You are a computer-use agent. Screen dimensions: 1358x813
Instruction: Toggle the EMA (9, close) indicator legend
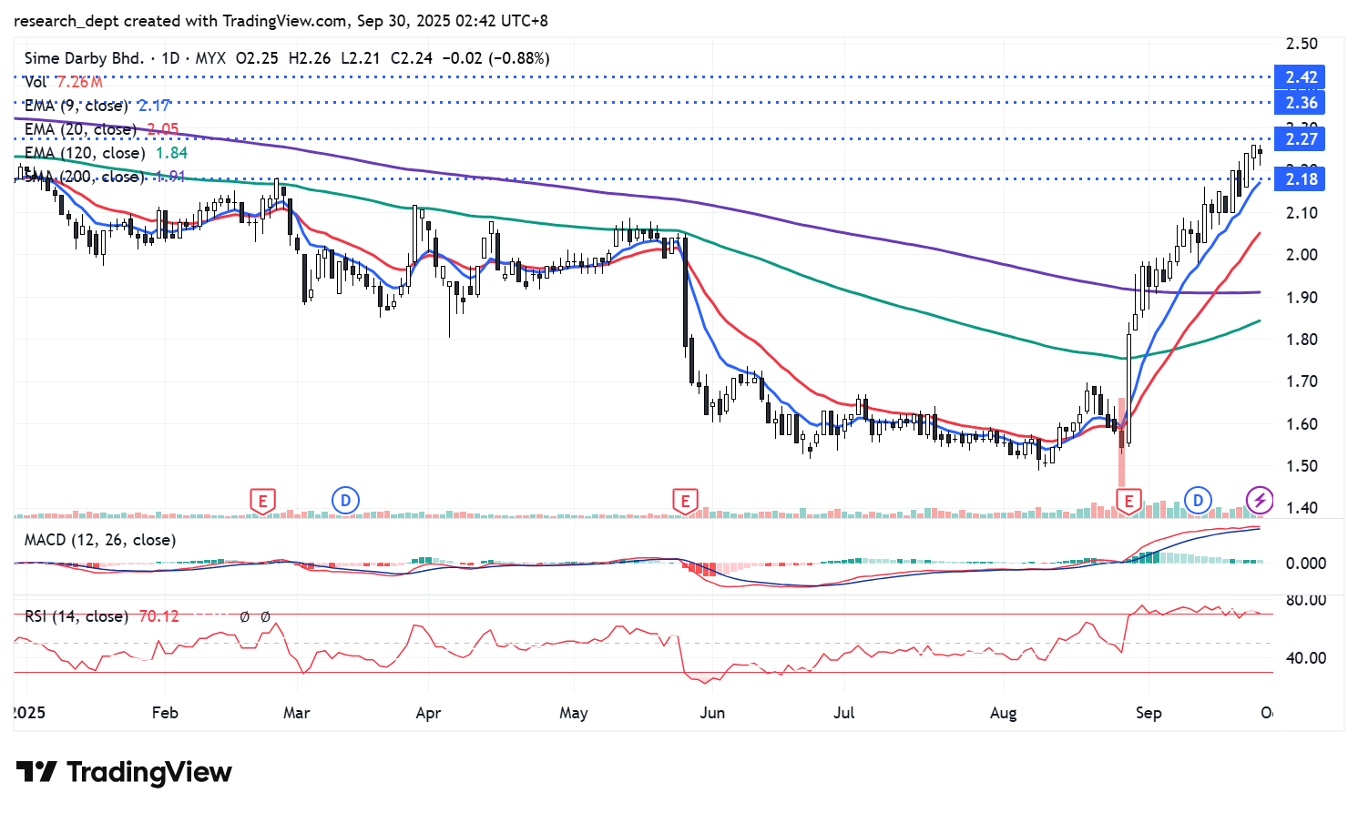(x=76, y=106)
